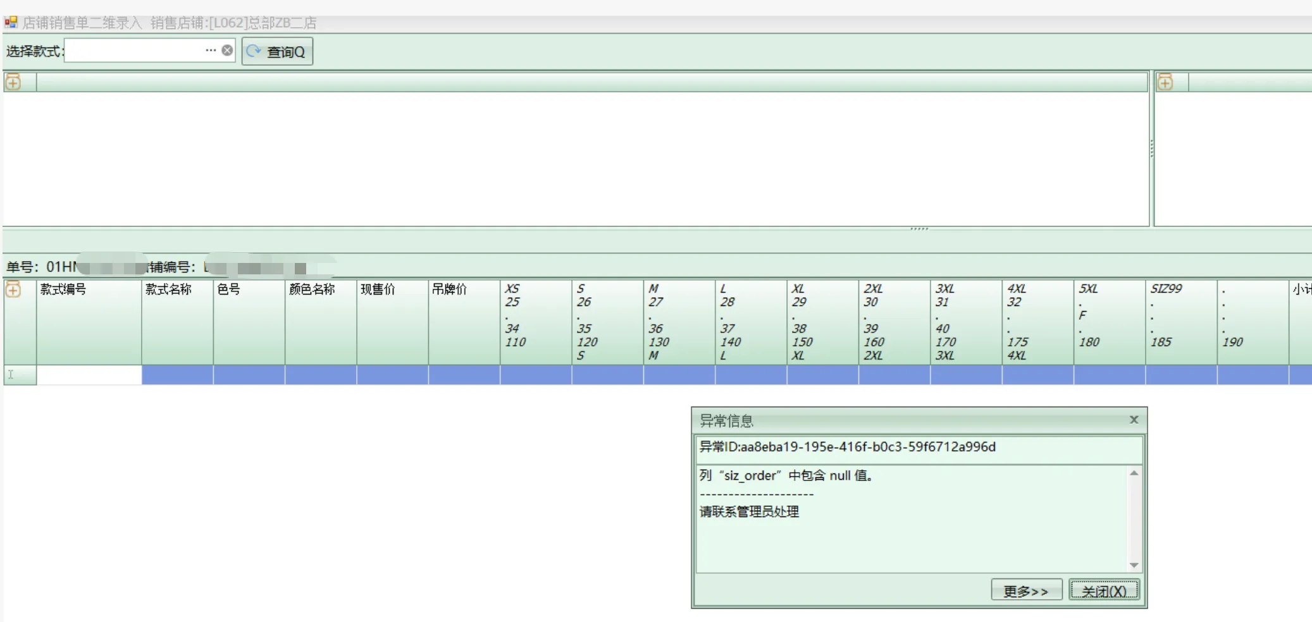Close the 异常信息 dialog with the X

click(x=1134, y=420)
